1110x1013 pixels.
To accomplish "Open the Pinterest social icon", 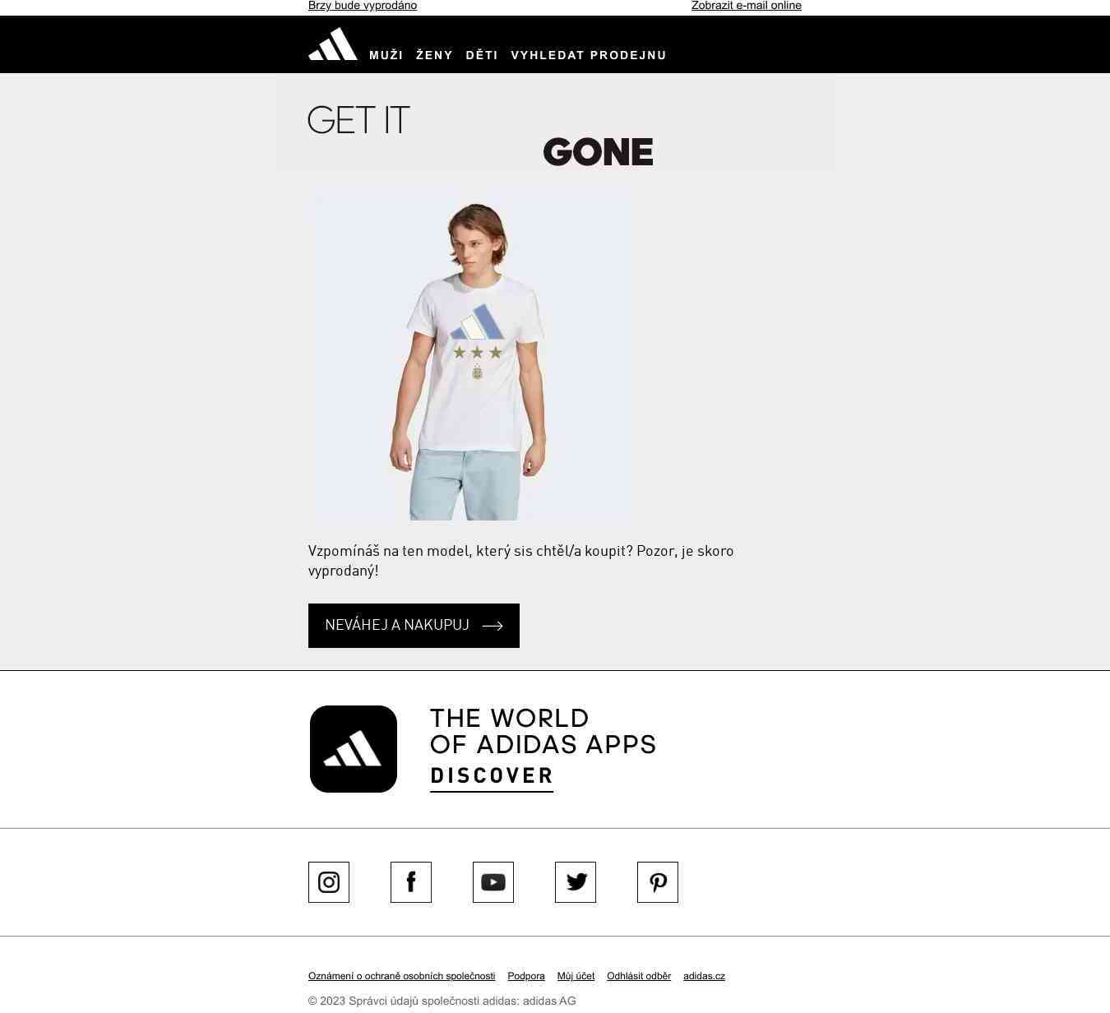I will 658,882.
